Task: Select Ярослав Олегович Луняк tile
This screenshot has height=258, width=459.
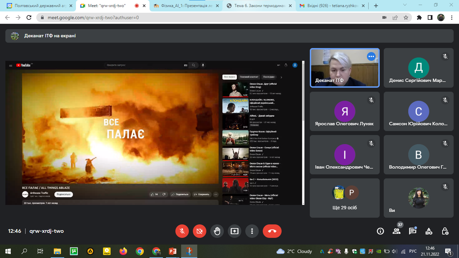Action: [344, 112]
